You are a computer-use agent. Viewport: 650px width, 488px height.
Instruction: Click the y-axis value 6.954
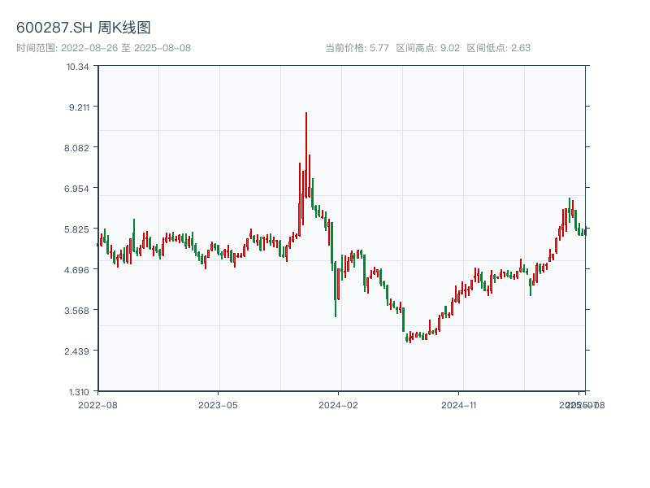tap(76, 189)
